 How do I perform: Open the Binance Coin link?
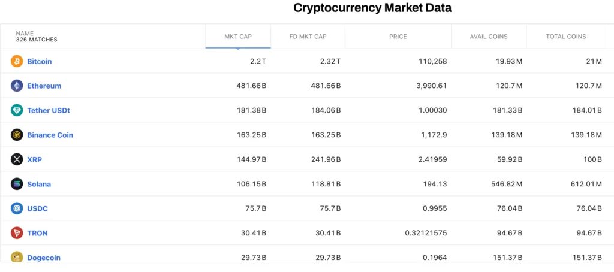pos(50,135)
